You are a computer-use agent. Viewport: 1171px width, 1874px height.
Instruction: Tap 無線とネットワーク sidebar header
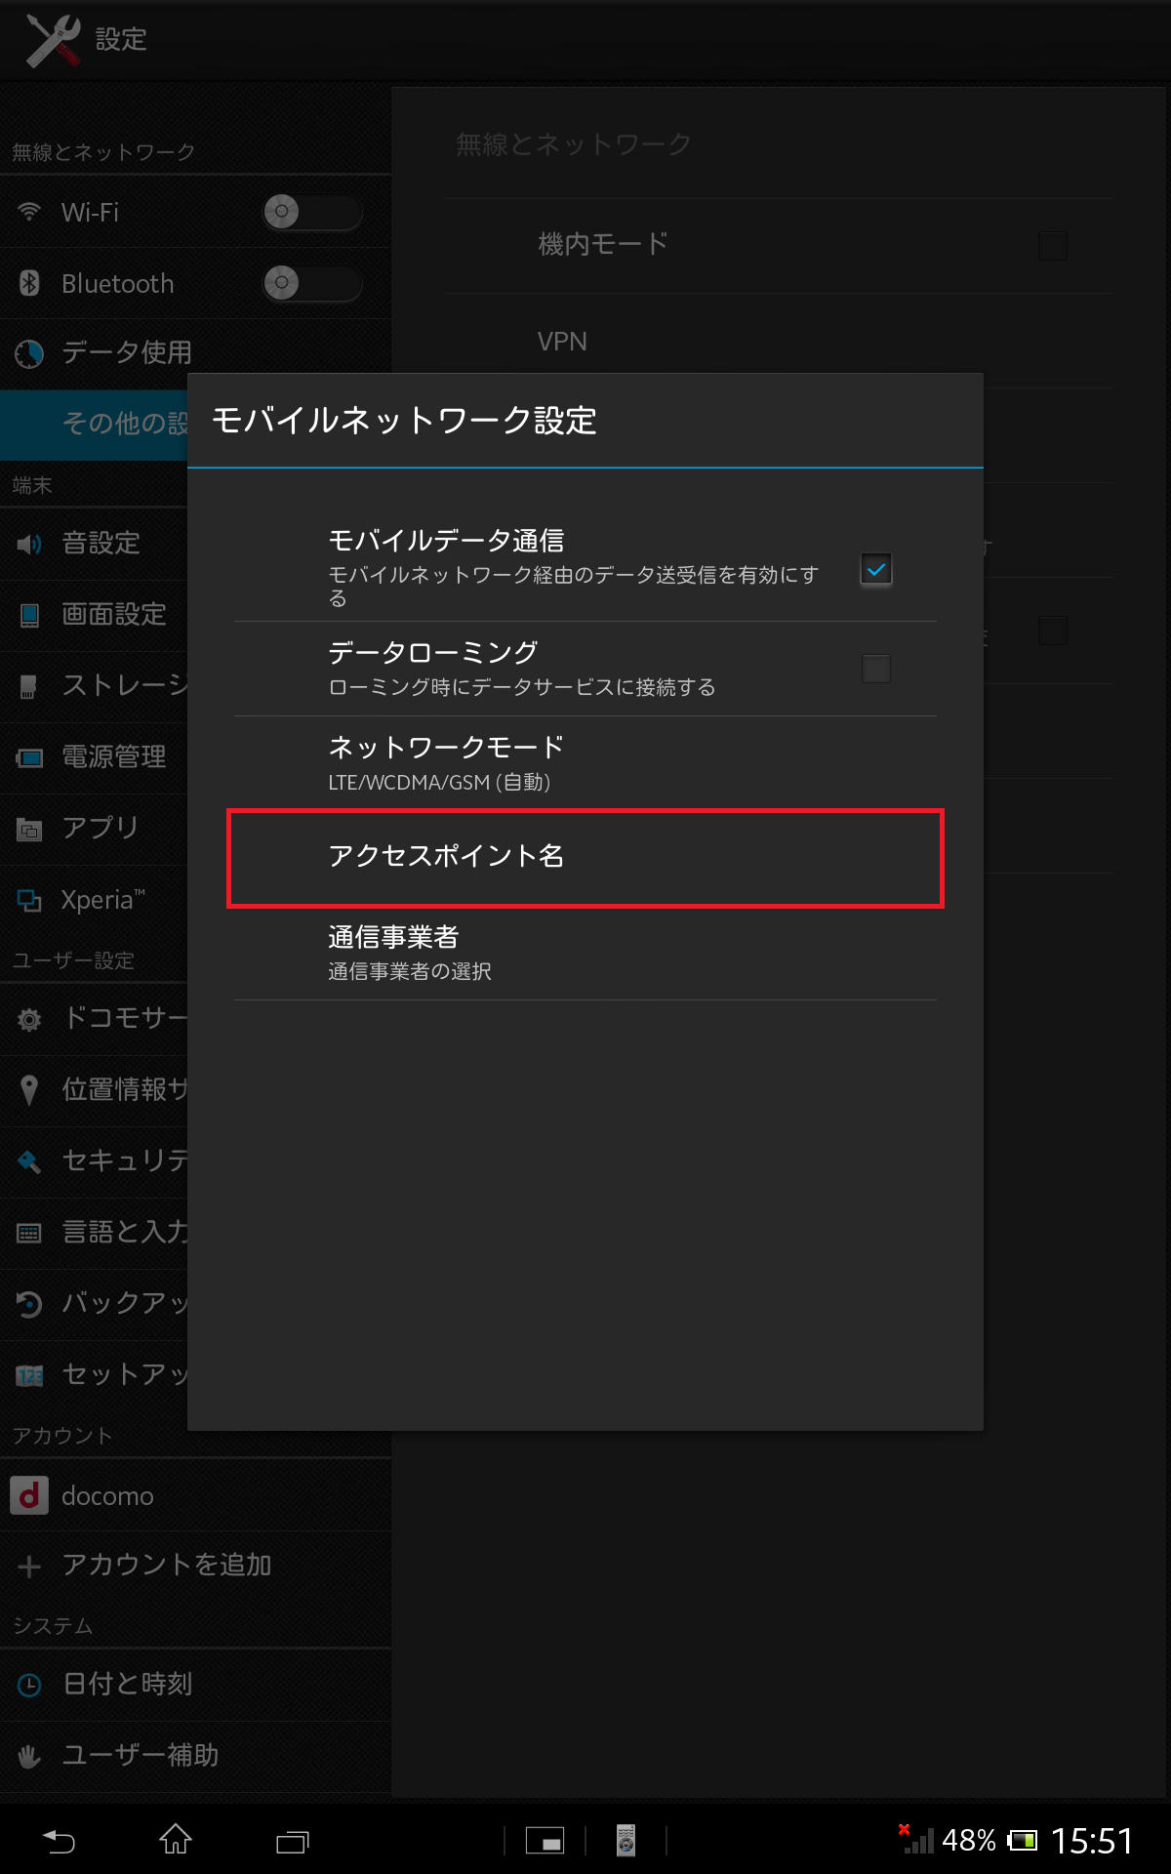point(103,152)
